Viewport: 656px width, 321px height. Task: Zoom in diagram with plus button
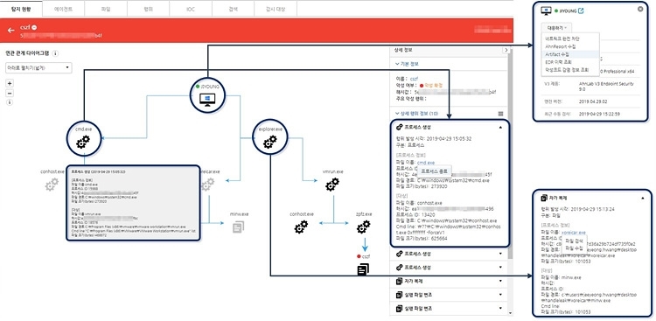click(x=10, y=83)
